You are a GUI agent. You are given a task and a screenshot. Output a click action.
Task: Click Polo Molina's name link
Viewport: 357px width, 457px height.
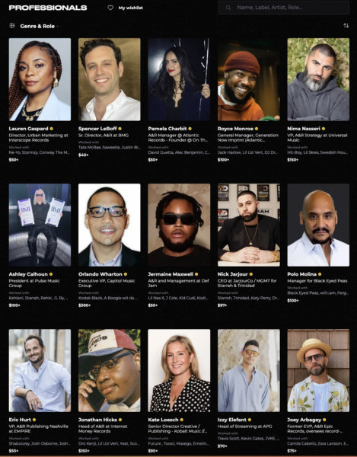302,274
